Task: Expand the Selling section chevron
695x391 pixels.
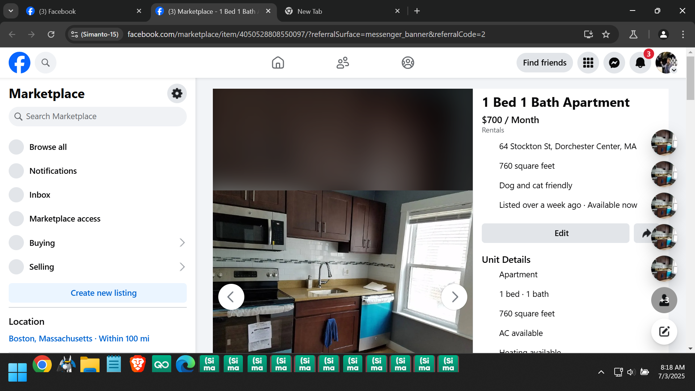Action: [x=182, y=267]
